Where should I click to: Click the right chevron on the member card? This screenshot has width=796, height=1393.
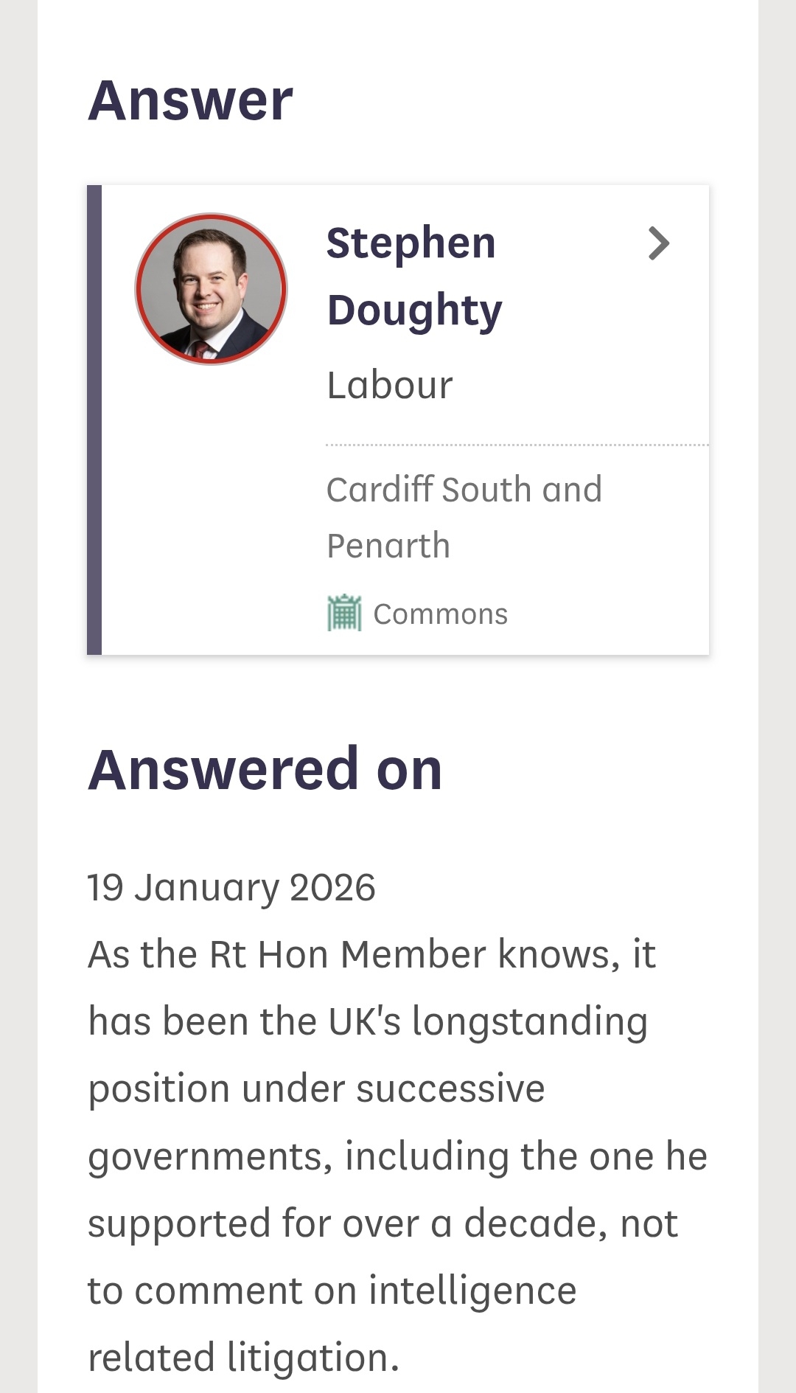click(658, 244)
